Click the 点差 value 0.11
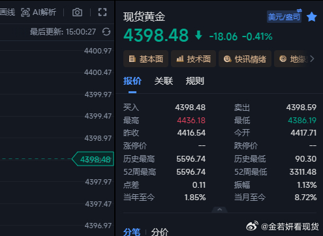This screenshot has width=323, height=236. click(199, 185)
